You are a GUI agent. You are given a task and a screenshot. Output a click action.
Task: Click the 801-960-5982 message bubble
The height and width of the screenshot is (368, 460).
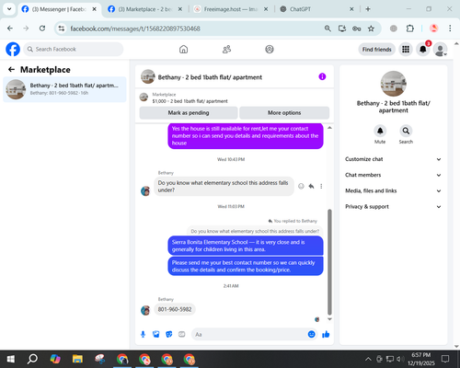pyautogui.click(x=175, y=309)
